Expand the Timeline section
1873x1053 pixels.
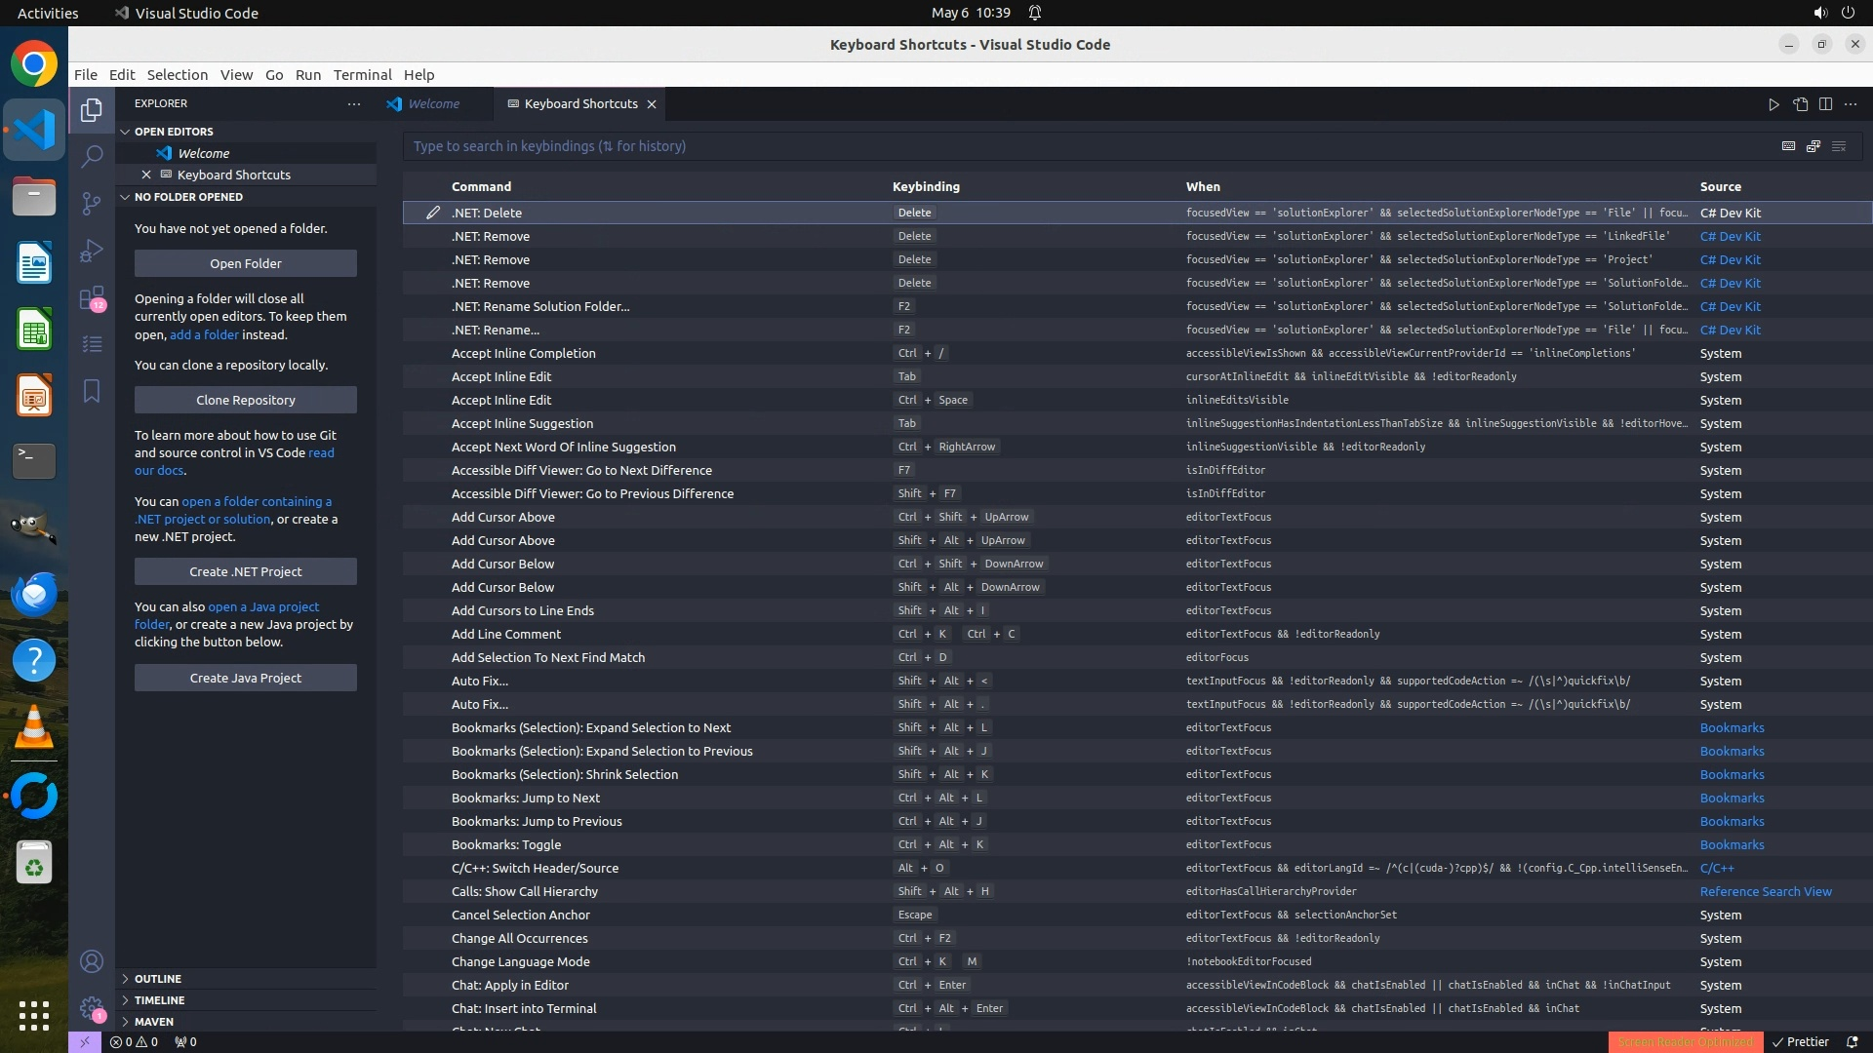click(159, 1000)
